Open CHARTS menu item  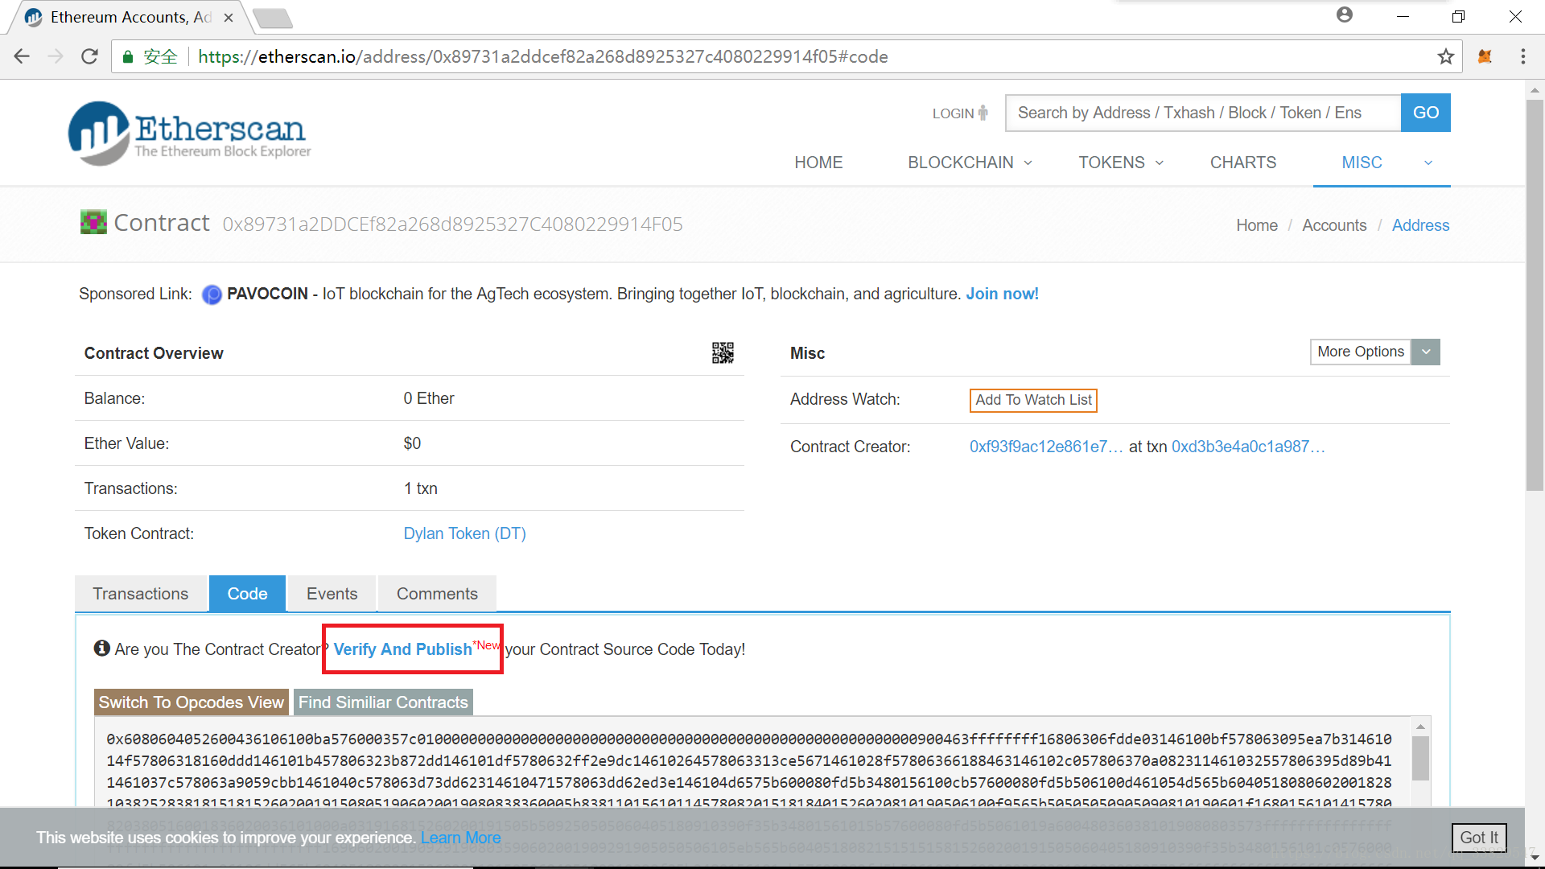1242,163
